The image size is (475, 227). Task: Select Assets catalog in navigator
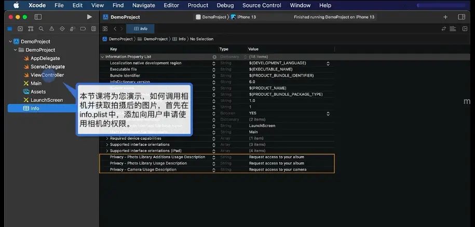tap(38, 92)
